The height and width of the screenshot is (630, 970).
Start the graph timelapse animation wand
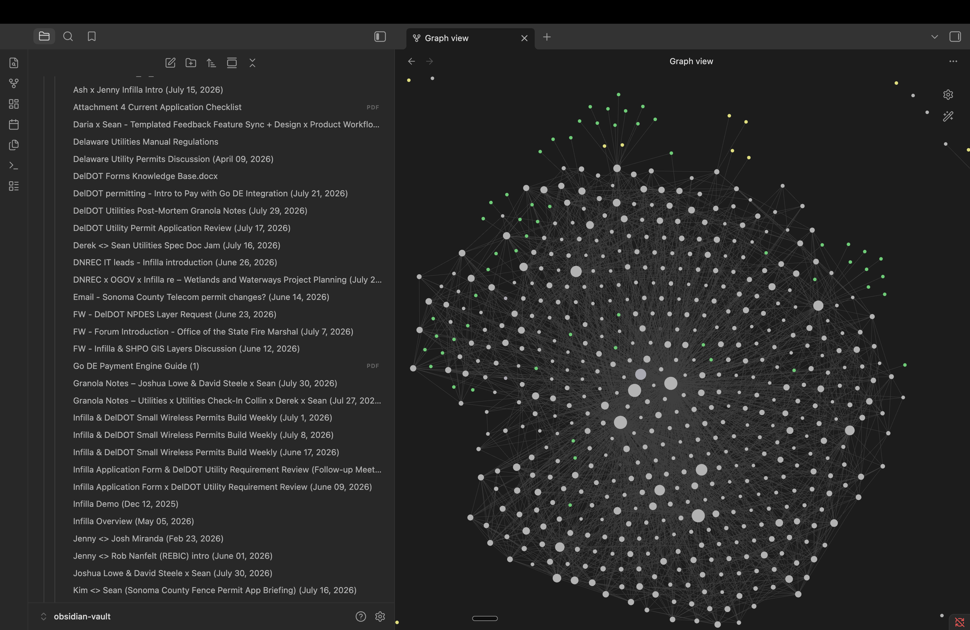click(x=948, y=116)
